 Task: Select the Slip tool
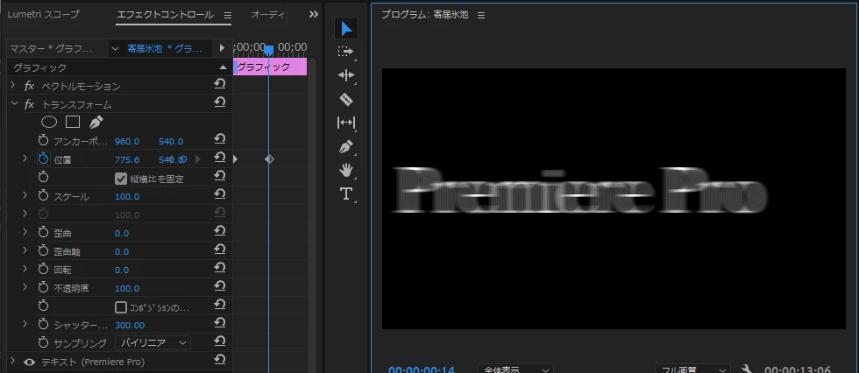click(x=346, y=123)
